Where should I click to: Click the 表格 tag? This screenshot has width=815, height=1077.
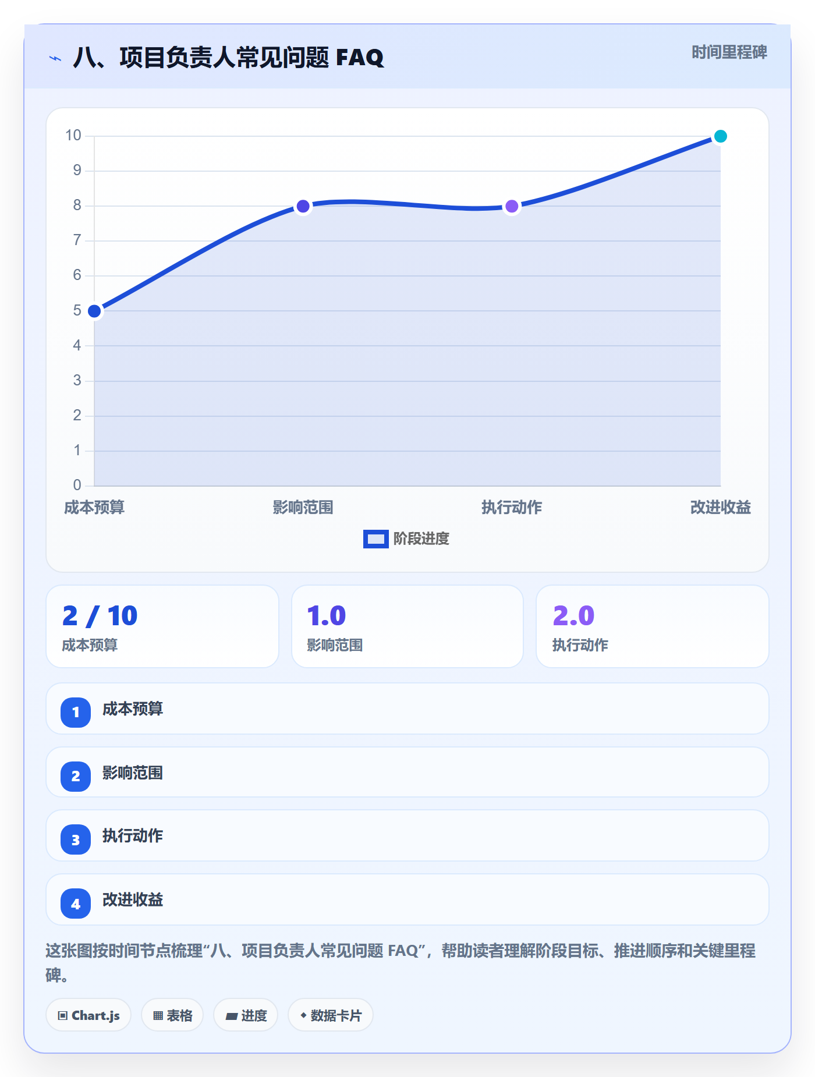[172, 1015]
